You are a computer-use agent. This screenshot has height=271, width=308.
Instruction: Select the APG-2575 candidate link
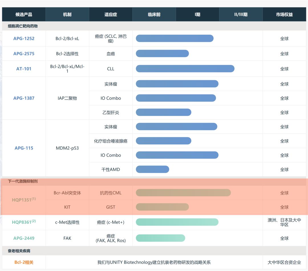[x=23, y=53]
